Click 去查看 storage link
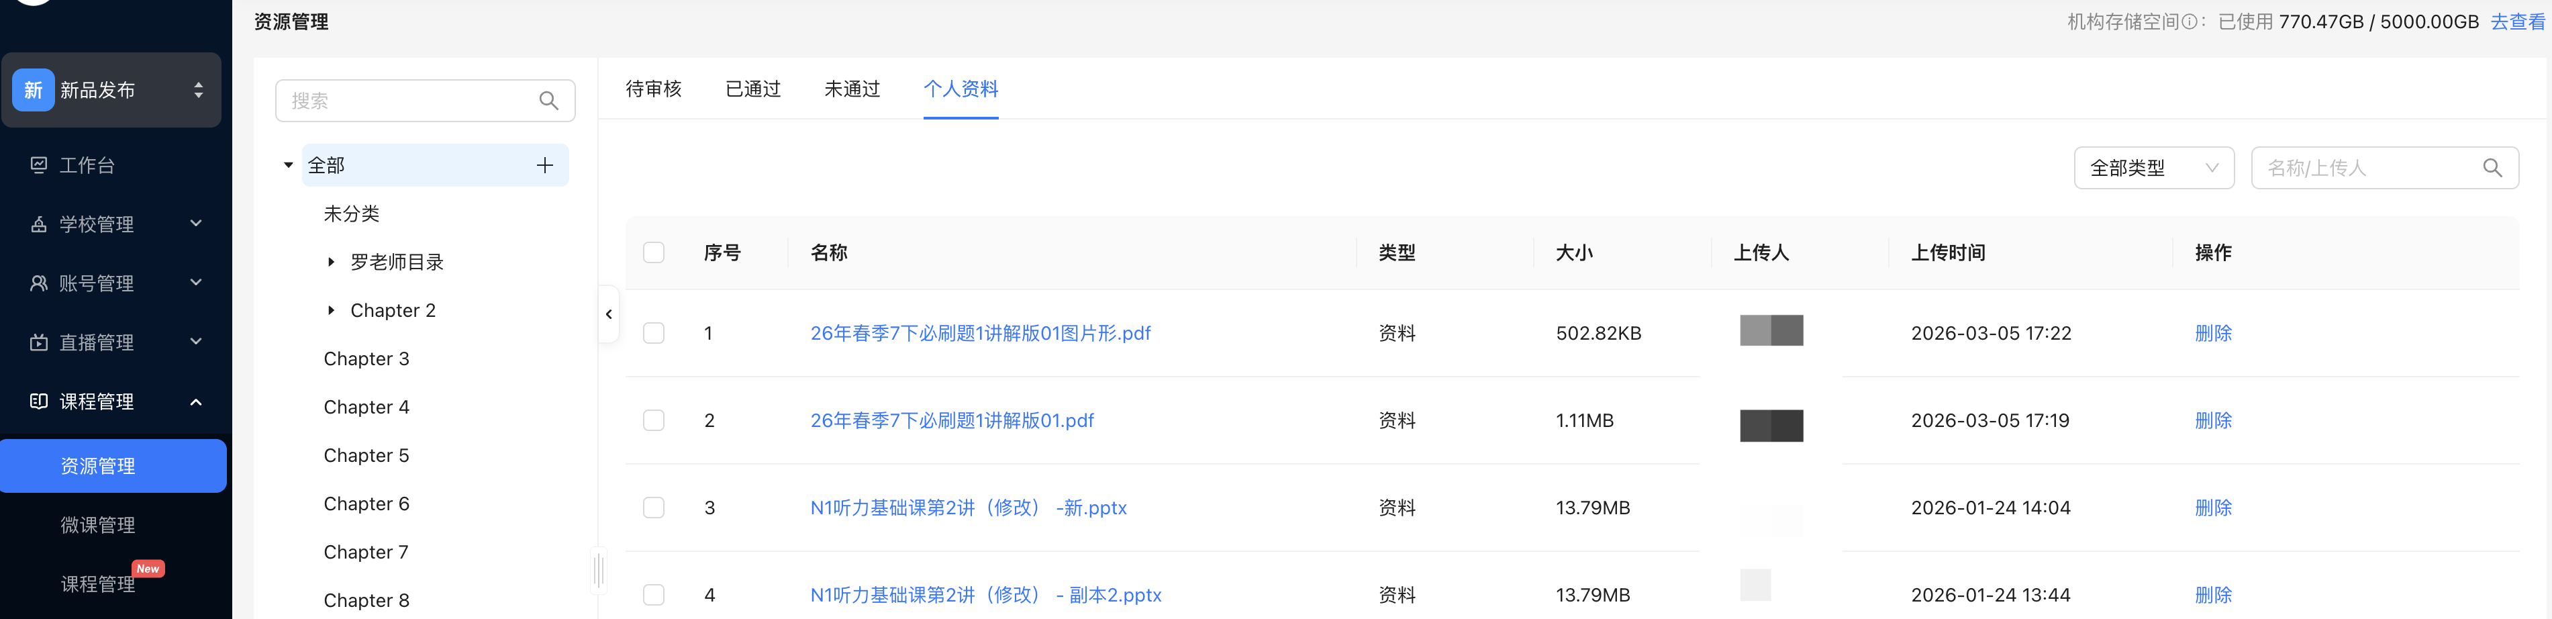This screenshot has height=619, width=2552. [x=2517, y=21]
